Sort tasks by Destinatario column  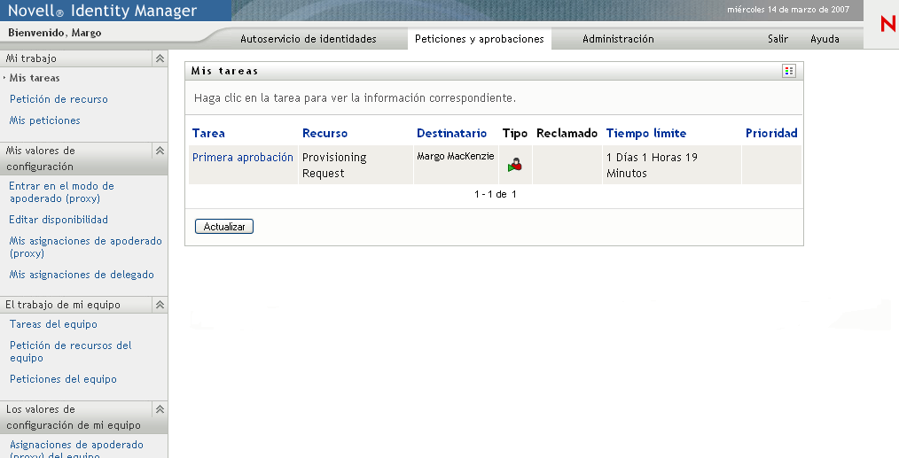[451, 133]
